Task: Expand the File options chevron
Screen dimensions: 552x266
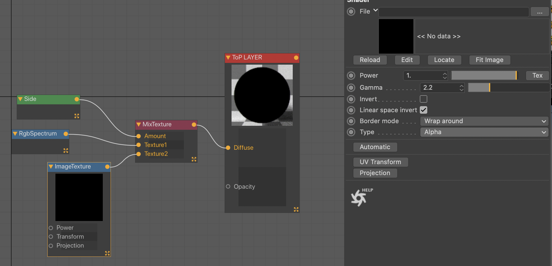Action: (x=375, y=10)
